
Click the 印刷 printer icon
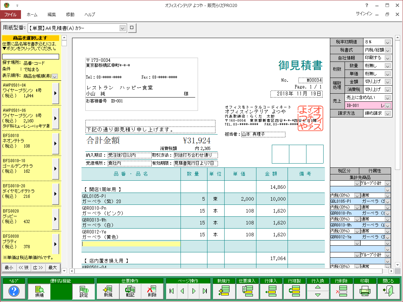coord(365,291)
